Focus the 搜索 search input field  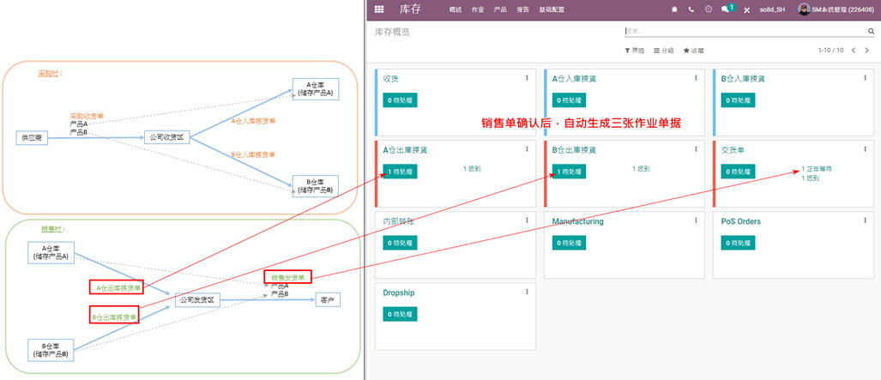[745, 32]
